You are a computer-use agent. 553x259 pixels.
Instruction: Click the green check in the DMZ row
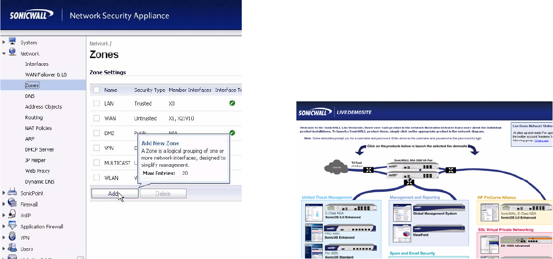click(x=232, y=133)
